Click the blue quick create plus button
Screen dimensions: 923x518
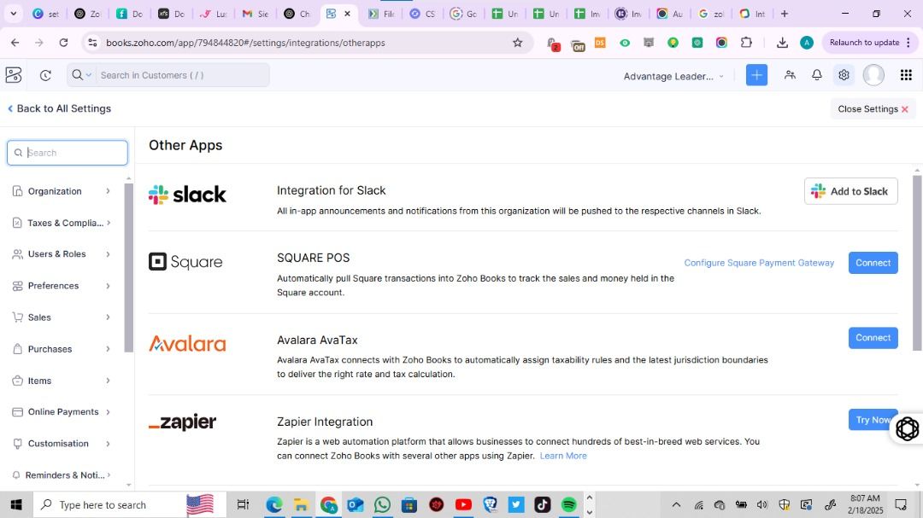(756, 75)
